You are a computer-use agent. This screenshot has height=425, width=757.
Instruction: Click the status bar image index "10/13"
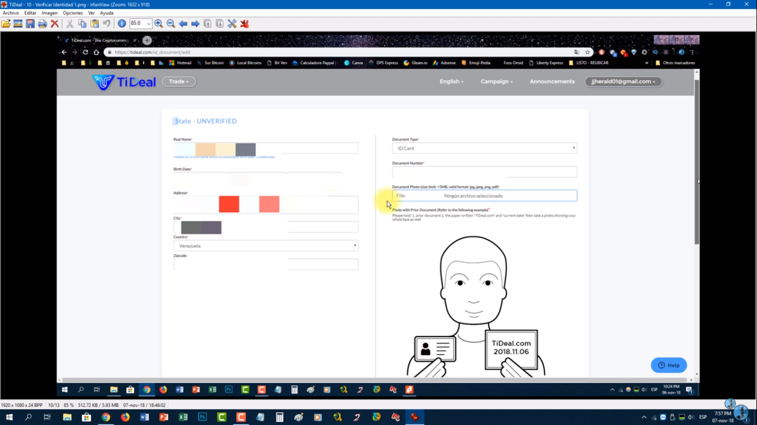[54, 405]
